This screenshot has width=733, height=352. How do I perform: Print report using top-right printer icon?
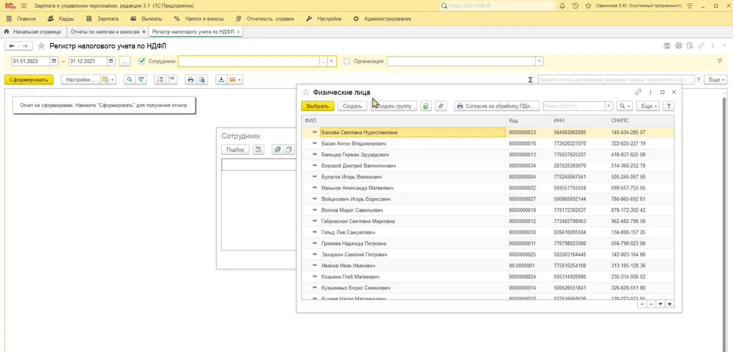tap(678, 46)
